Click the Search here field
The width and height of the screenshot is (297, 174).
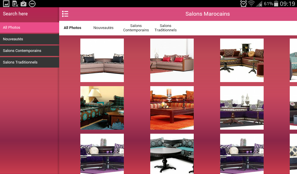click(x=30, y=14)
